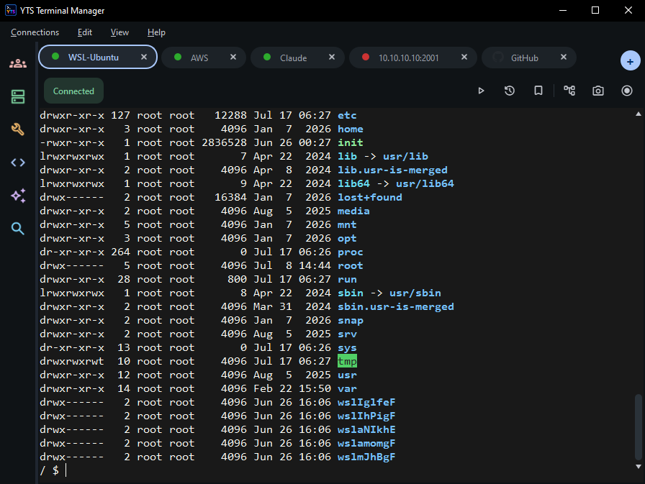Open the search magnifier sidebar icon
This screenshot has width=645, height=484.
tap(18, 229)
